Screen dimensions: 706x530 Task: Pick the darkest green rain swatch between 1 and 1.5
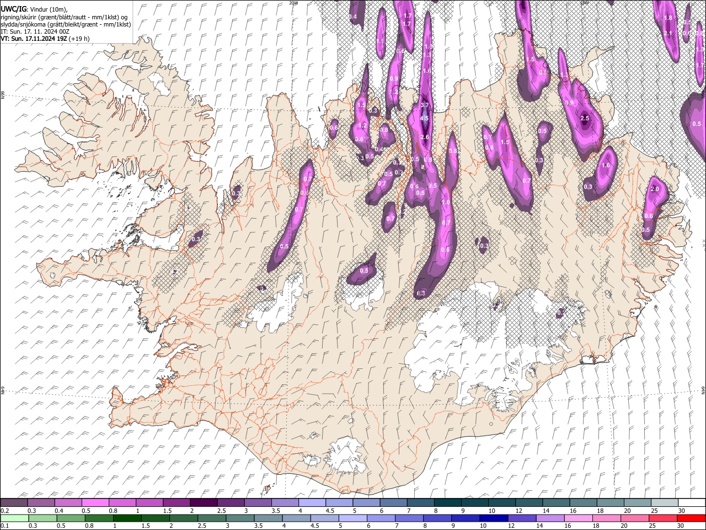[x=127, y=518]
